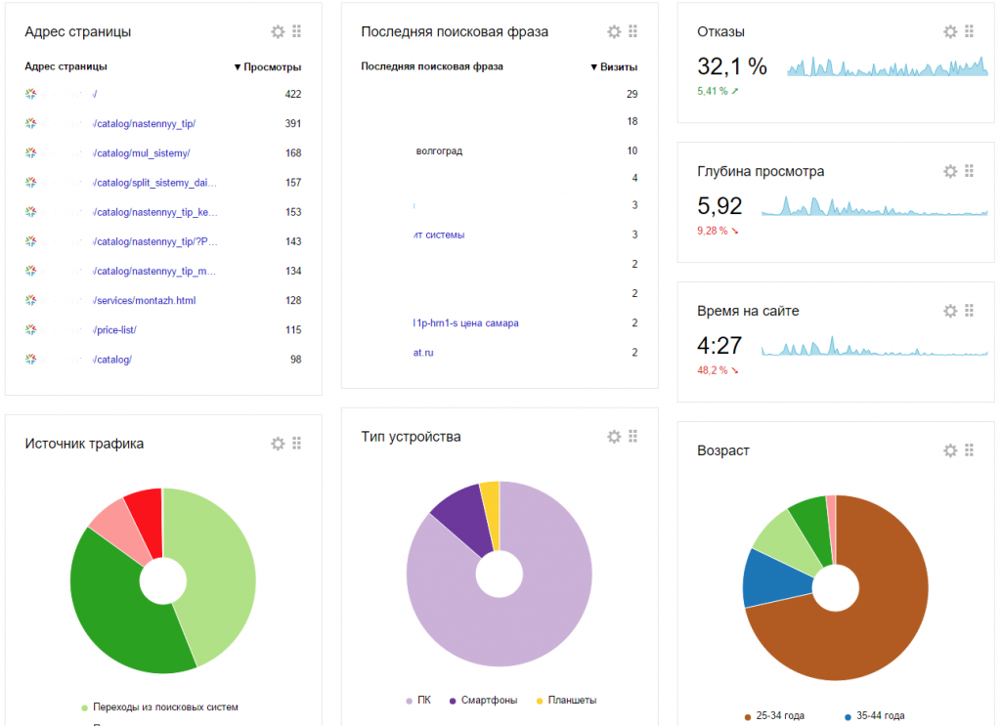Click drag handle of Источник трафика widget
1001x726 pixels.
tap(297, 443)
